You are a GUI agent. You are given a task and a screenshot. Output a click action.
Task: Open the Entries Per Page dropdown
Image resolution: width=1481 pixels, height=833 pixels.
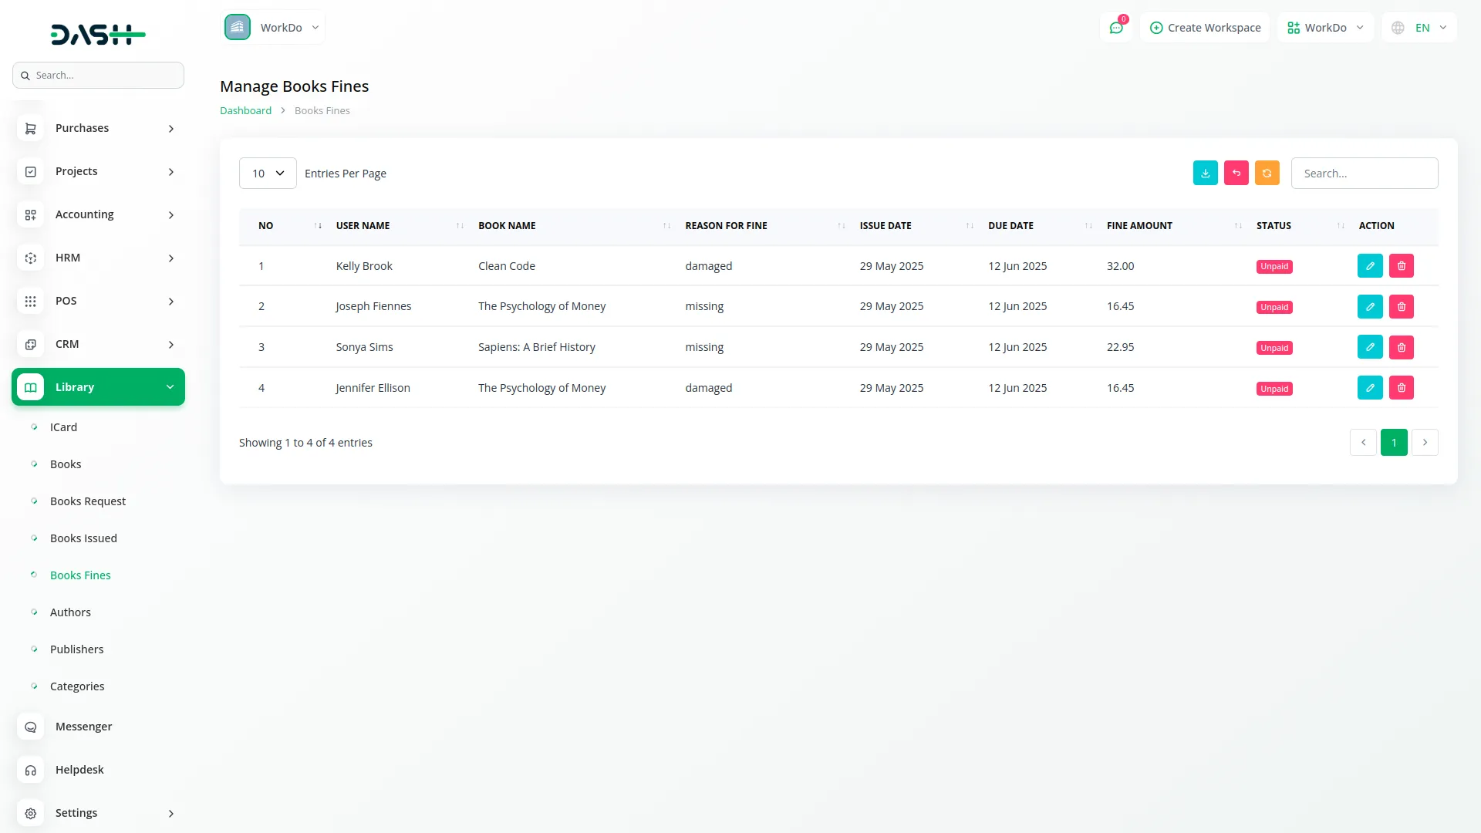(267, 173)
